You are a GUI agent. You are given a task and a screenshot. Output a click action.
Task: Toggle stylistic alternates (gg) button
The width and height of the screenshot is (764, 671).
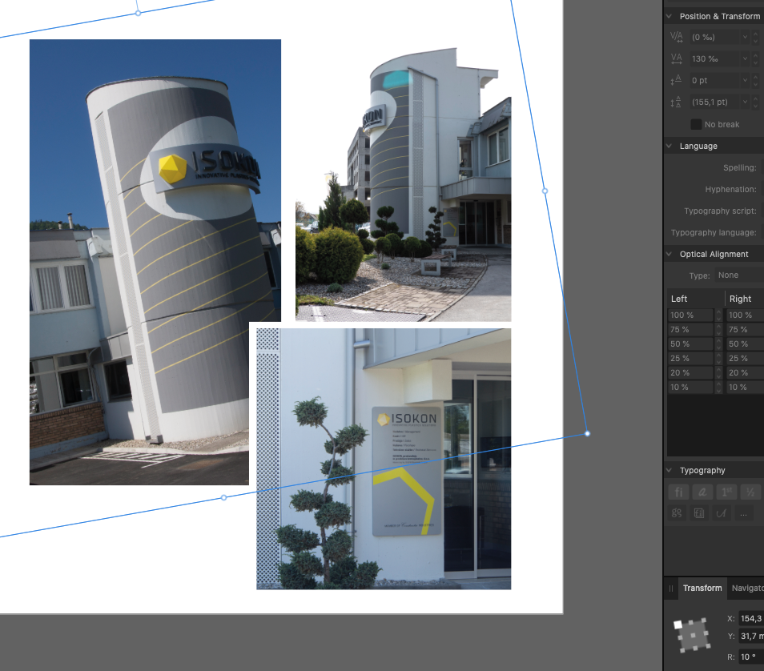(677, 513)
